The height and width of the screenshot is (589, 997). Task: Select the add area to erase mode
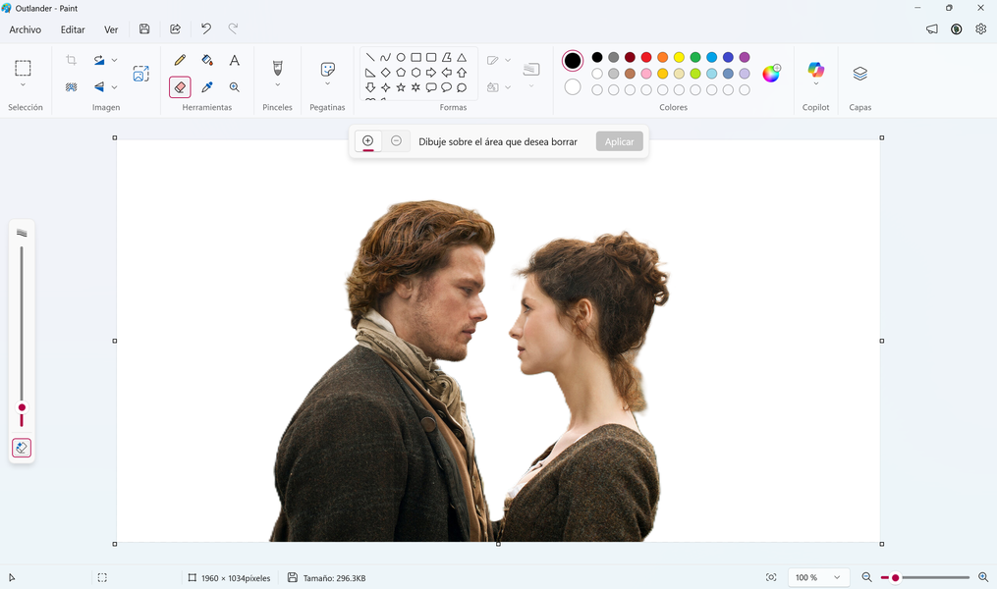coord(367,141)
